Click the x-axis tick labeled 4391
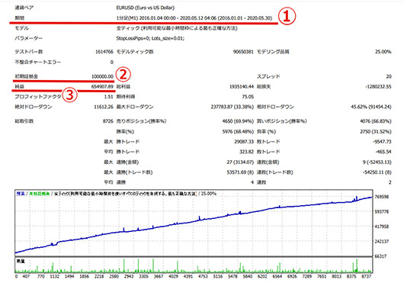The height and width of the screenshot is (286, 404). (x=188, y=276)
